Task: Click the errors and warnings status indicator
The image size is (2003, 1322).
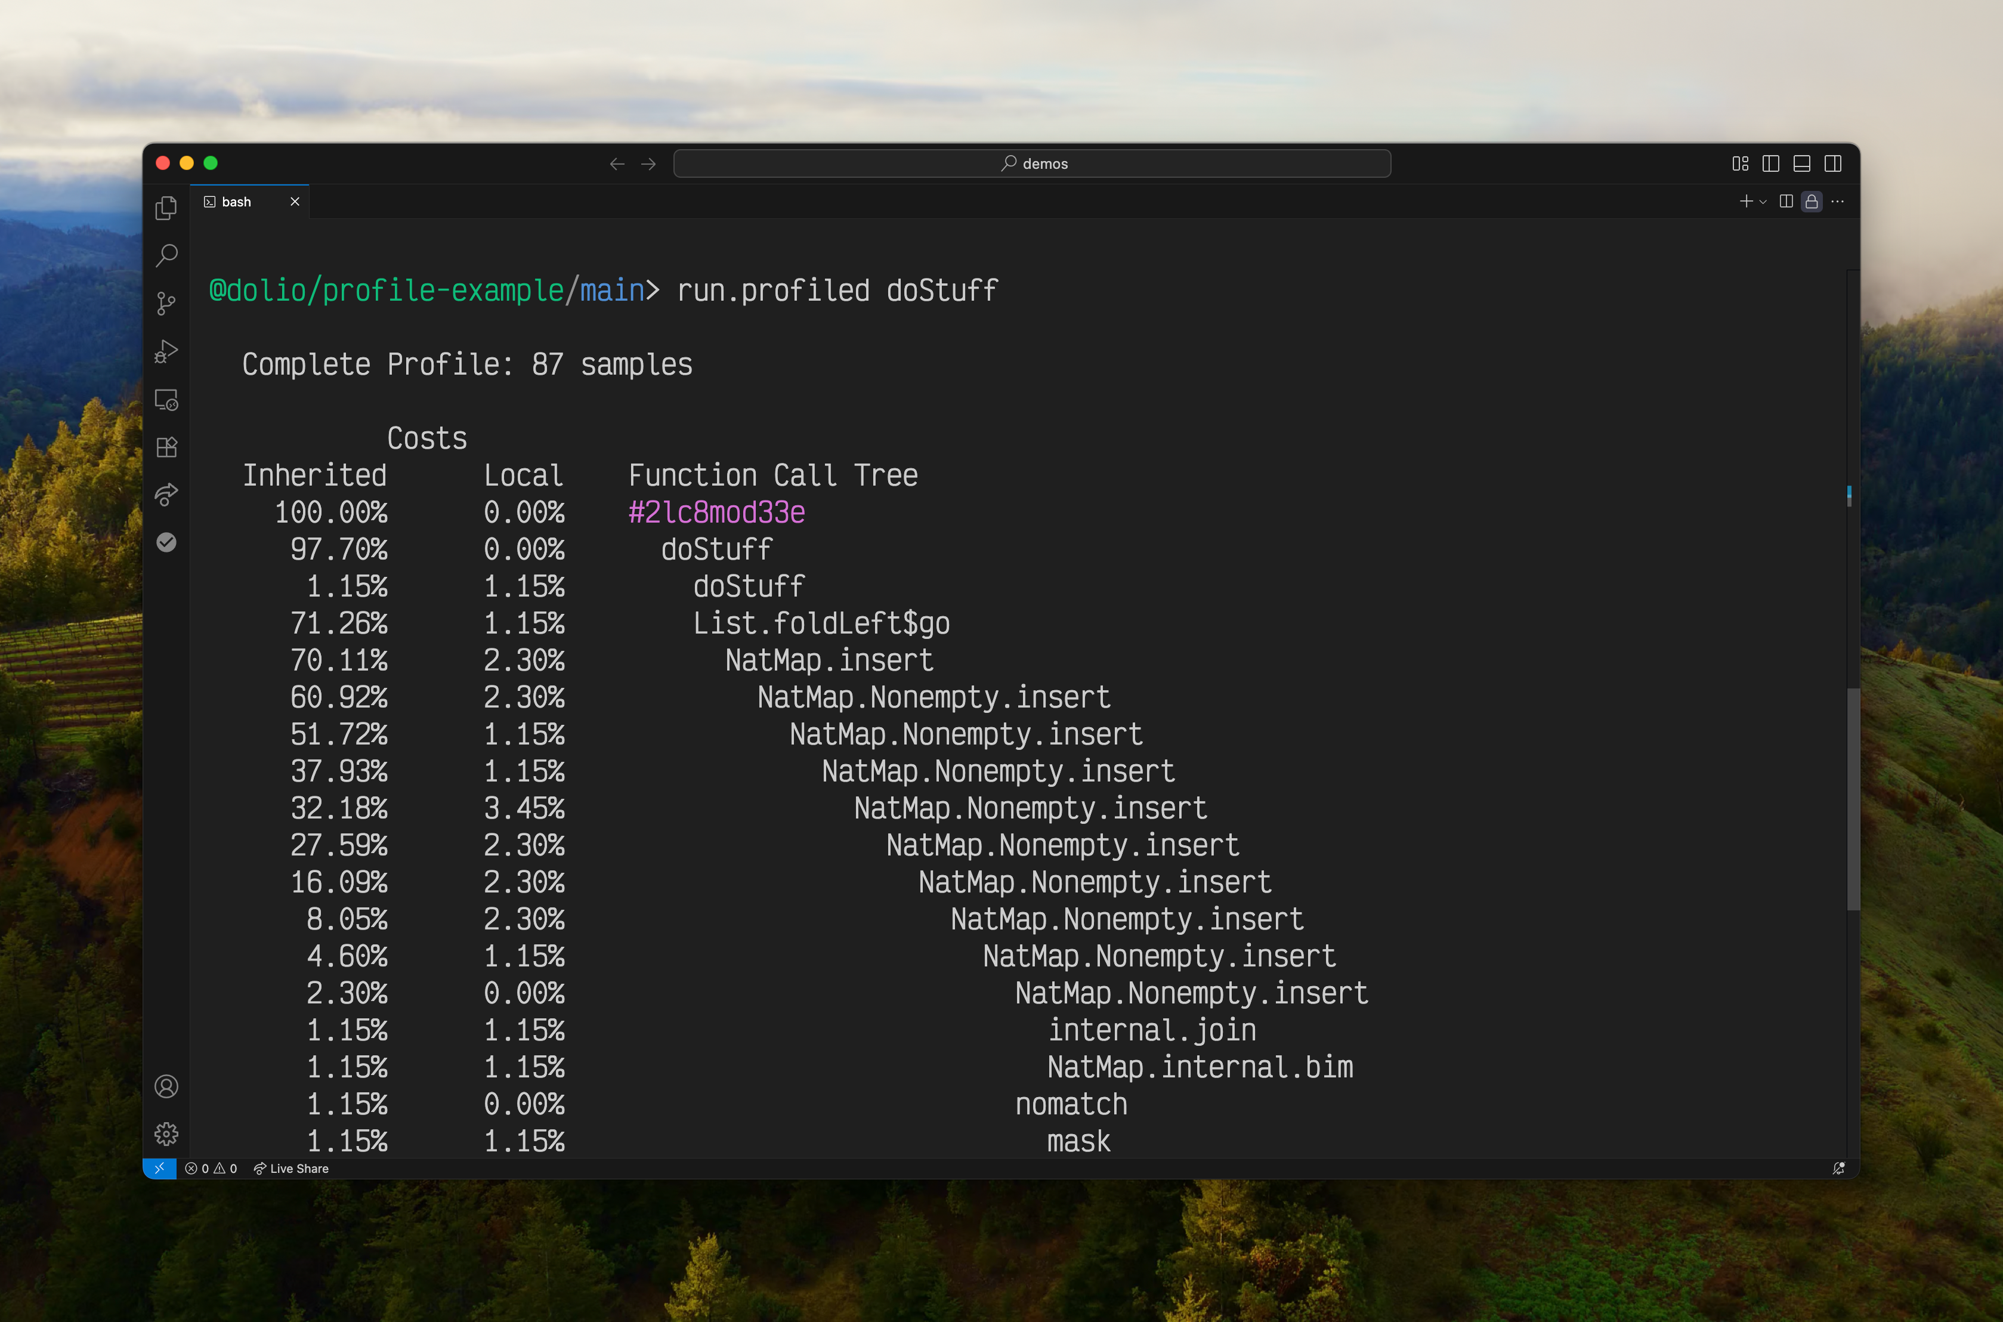Action: click(x=211, y=1169)
